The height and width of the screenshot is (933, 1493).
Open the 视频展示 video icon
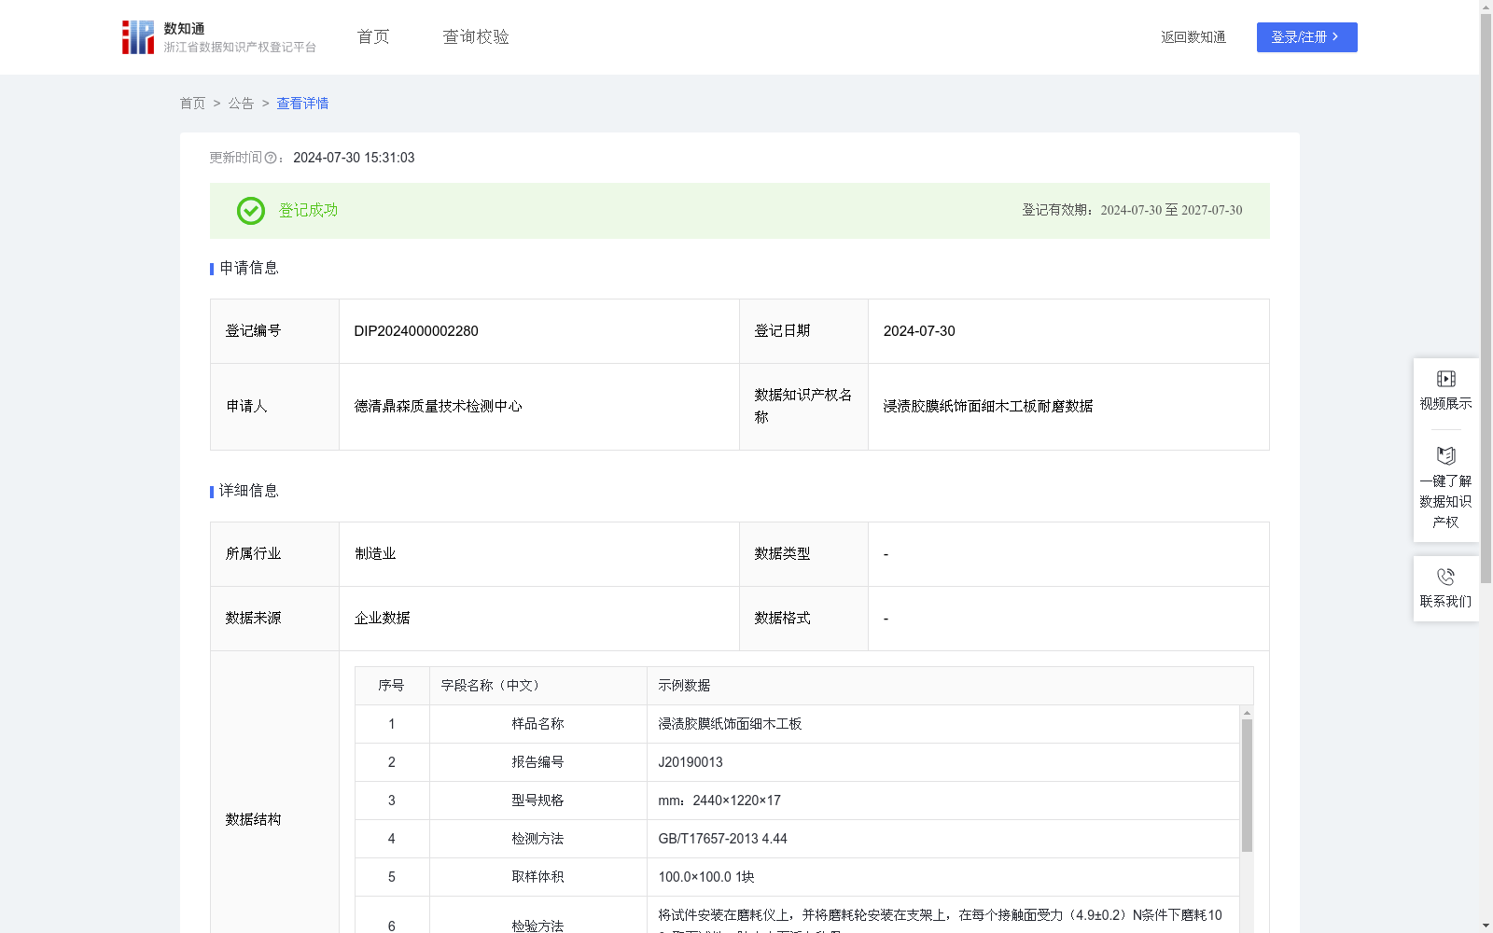[1445, 379]
